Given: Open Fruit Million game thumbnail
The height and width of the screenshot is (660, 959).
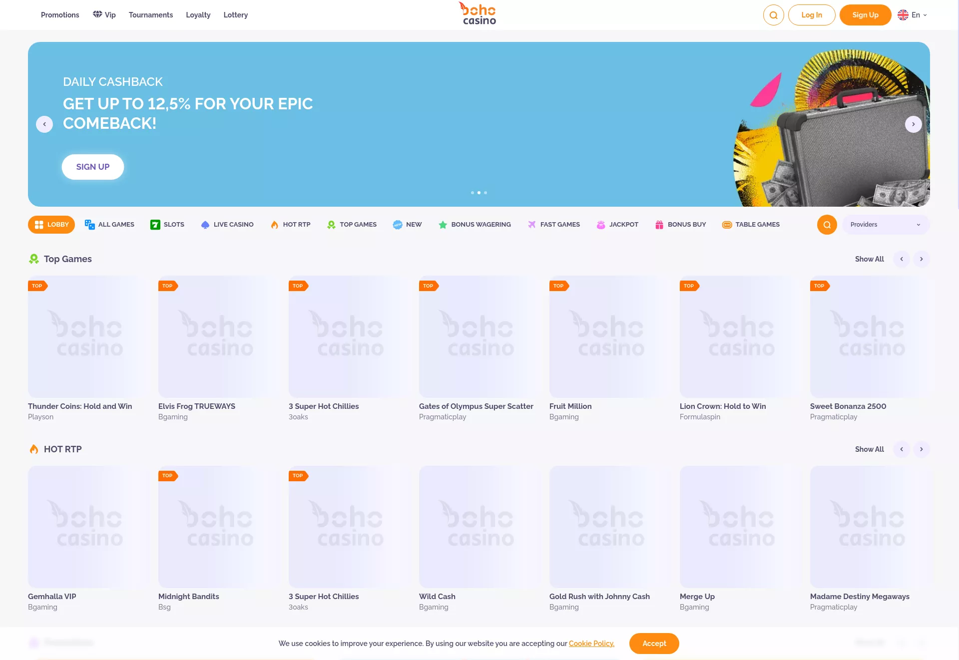Looking at the screenshot, I should (x=610, y=336).
